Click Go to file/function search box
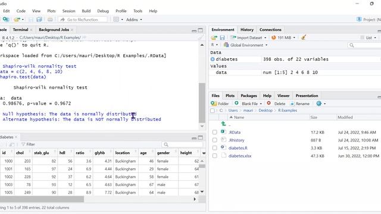Screen dimensions: 381x214 tap(83, 20)
